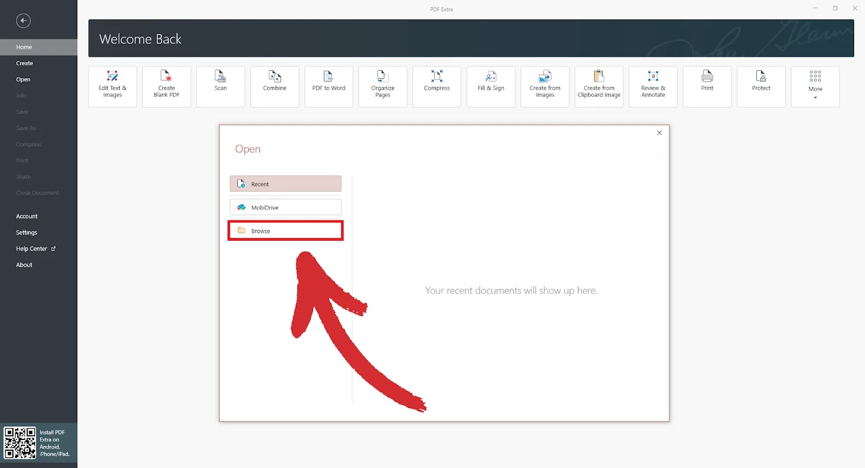Click the install QR code image
This screenshot has height=468, width=865.
pos(20,443)
